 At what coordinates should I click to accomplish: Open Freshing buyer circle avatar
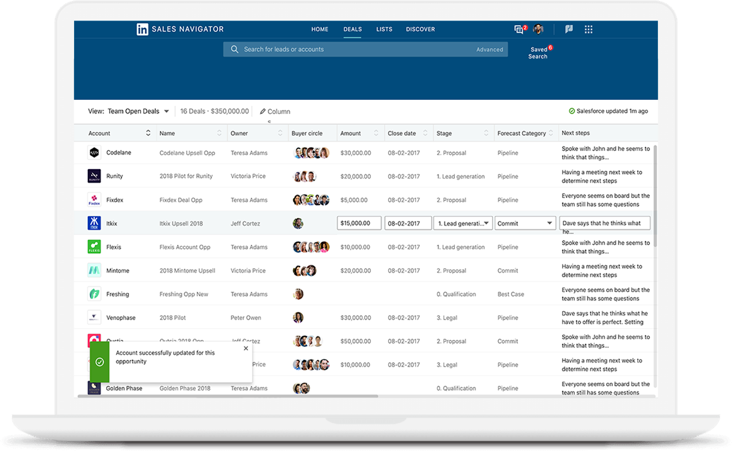(298, 294)
